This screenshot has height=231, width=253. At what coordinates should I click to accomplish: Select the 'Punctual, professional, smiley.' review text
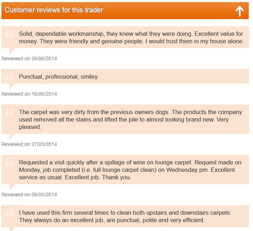(x=59, y=77)
